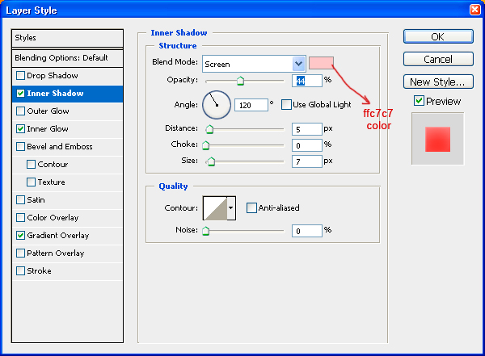Open the contour picker dropdown arrow

click(230, 208)
